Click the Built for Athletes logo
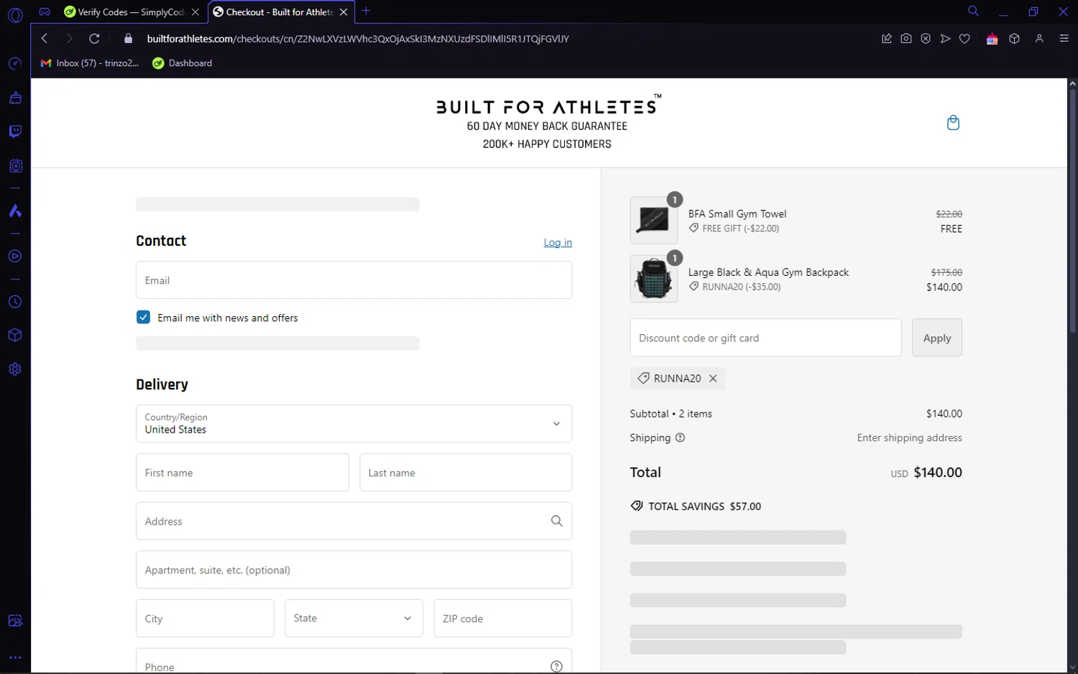This screenshot has width=1078, height=674. (x=548, y=106)
